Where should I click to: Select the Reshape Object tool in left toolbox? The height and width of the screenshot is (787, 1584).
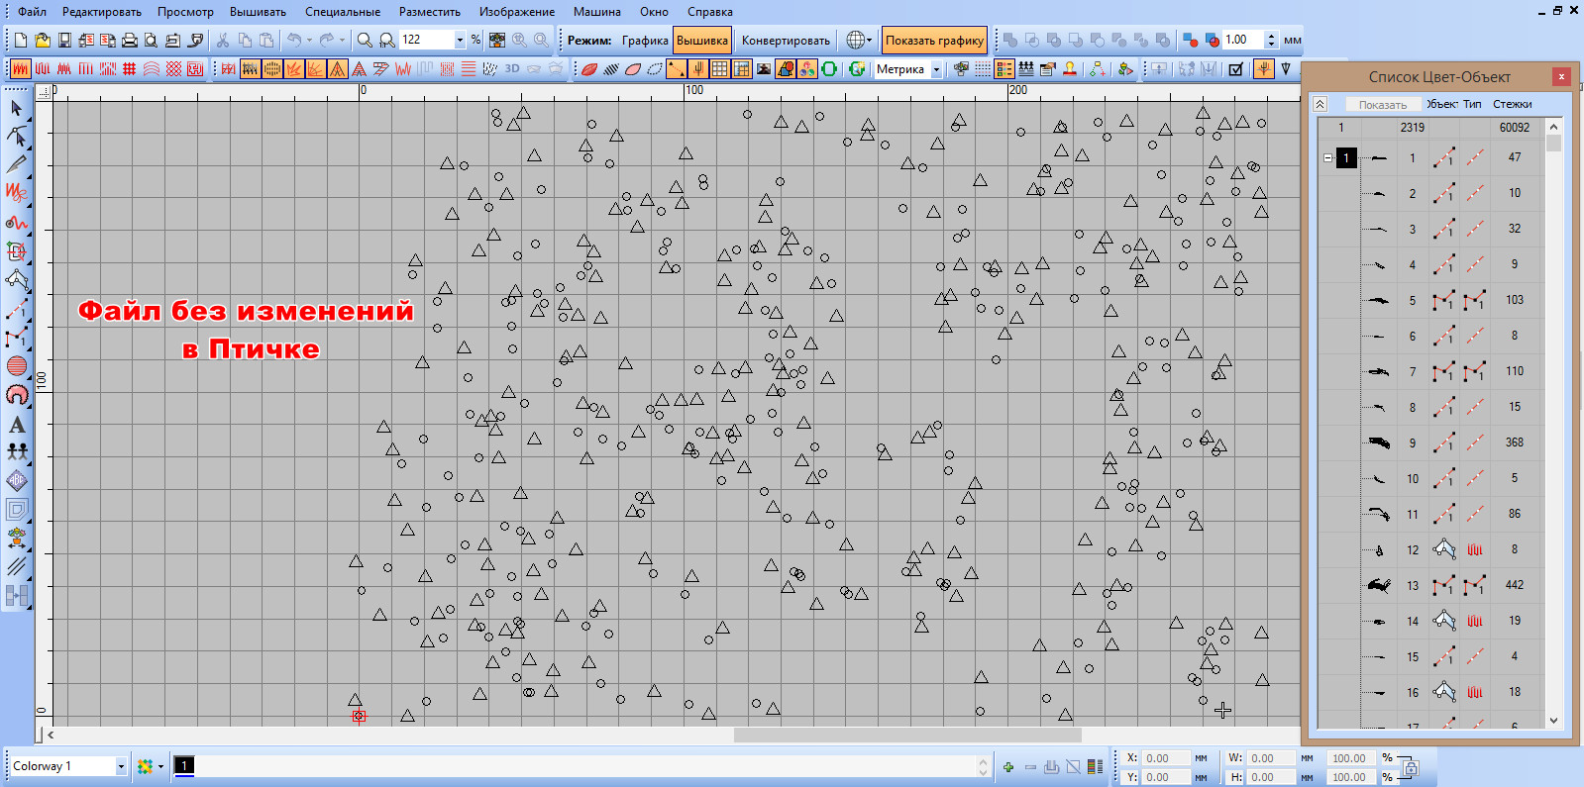(x=17, y=137)
